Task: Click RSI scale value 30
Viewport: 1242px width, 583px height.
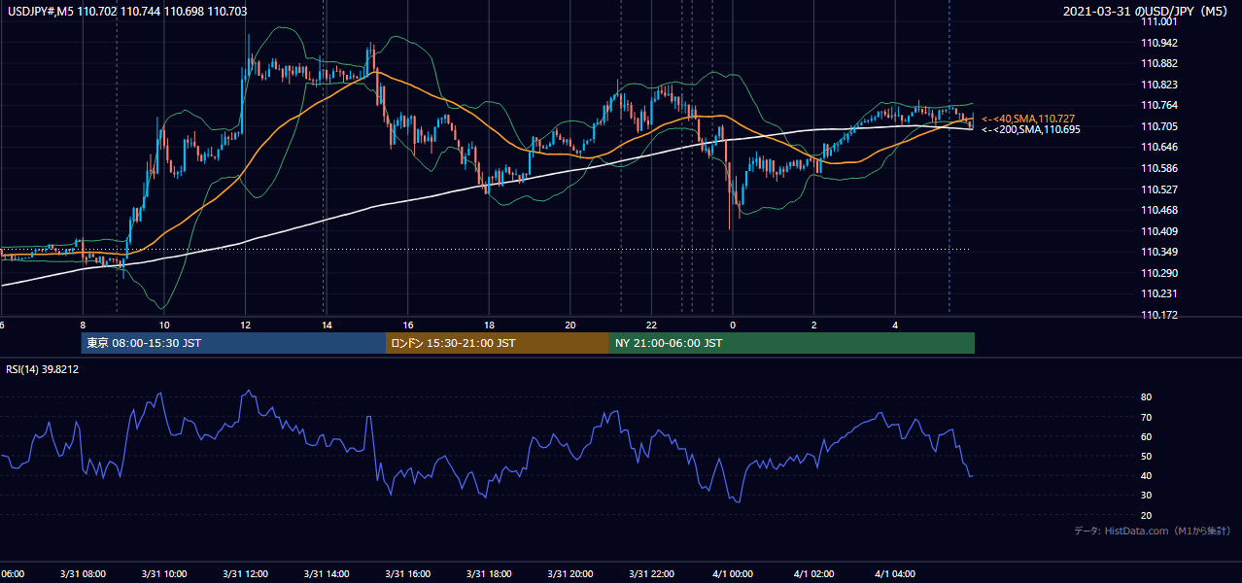Action: coord(1146,495)
